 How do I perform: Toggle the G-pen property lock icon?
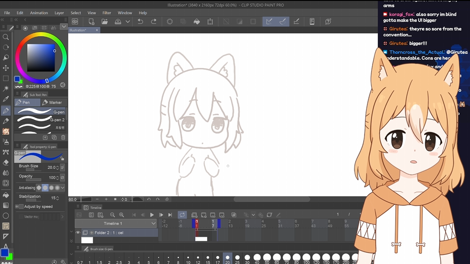(62, 158)
